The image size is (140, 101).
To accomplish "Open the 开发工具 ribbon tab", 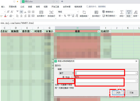I will [x=55, y=7].
